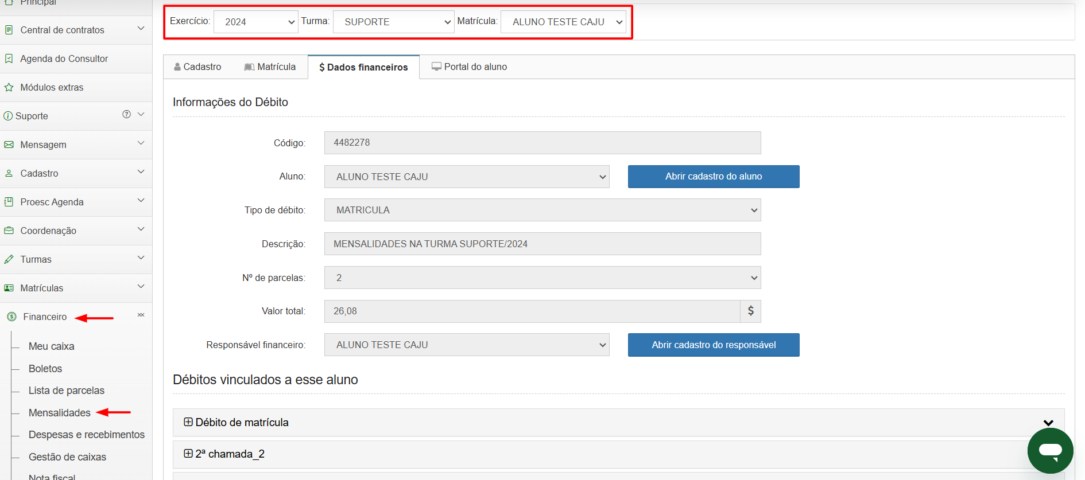This screenshot has width=1085, height=480.
Task: Click the Código field 4482278
Action: [542, 143]
